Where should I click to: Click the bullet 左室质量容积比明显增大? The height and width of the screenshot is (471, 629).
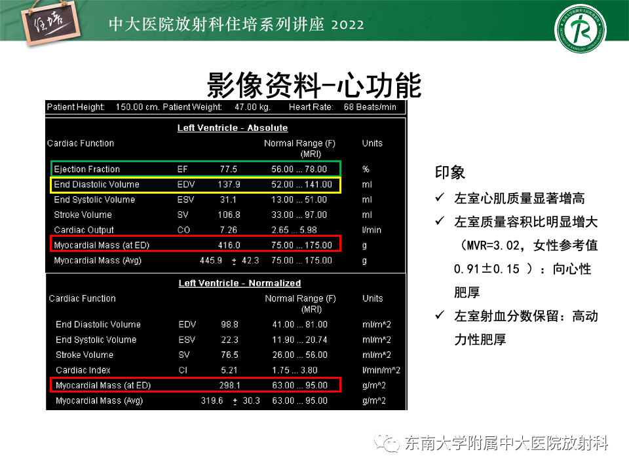coord(525,222)
